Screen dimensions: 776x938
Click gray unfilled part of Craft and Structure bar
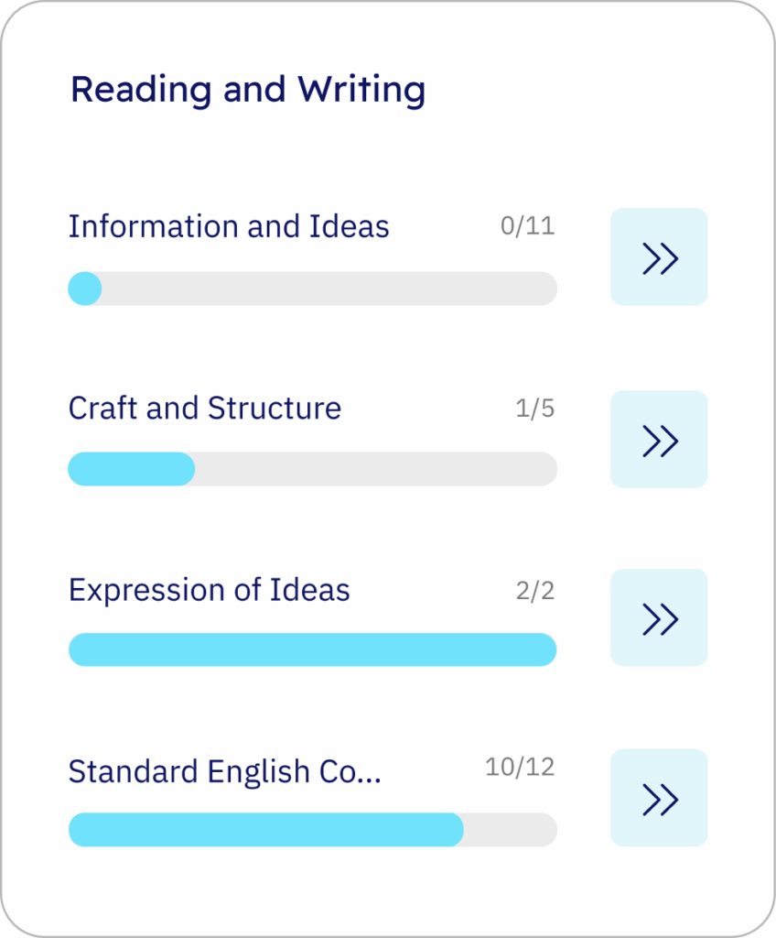pyautogui.click(x=375, y=469)
